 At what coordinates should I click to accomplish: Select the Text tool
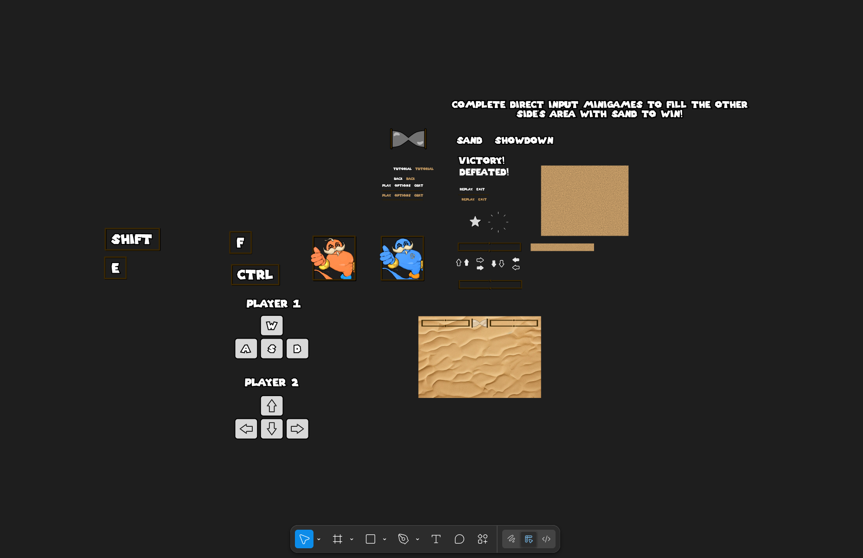[436, 539]
